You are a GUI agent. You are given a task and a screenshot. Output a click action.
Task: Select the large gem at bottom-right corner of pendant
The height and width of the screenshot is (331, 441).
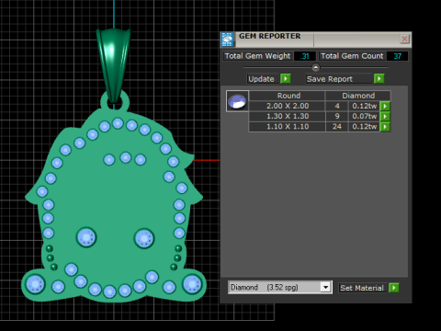pos(192,284)
